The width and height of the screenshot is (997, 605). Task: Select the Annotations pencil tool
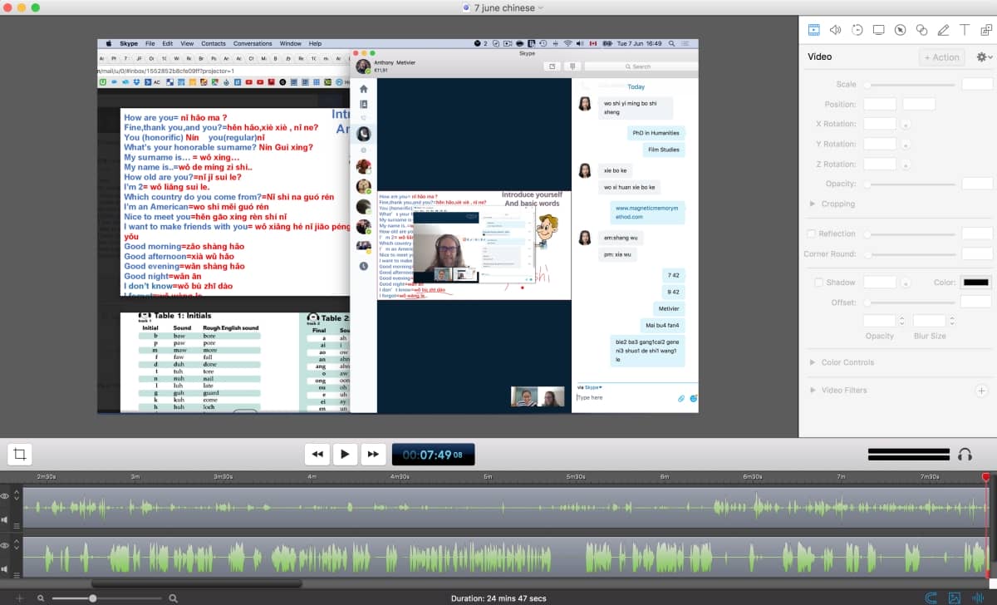tap(944, 31)
